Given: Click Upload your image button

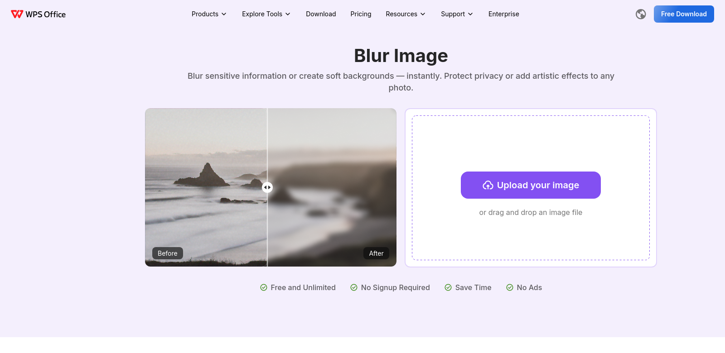Looking at the screenshot, I should 531,185.
